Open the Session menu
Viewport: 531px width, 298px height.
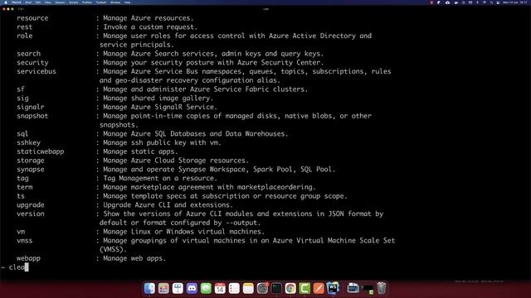coord(60,2)
